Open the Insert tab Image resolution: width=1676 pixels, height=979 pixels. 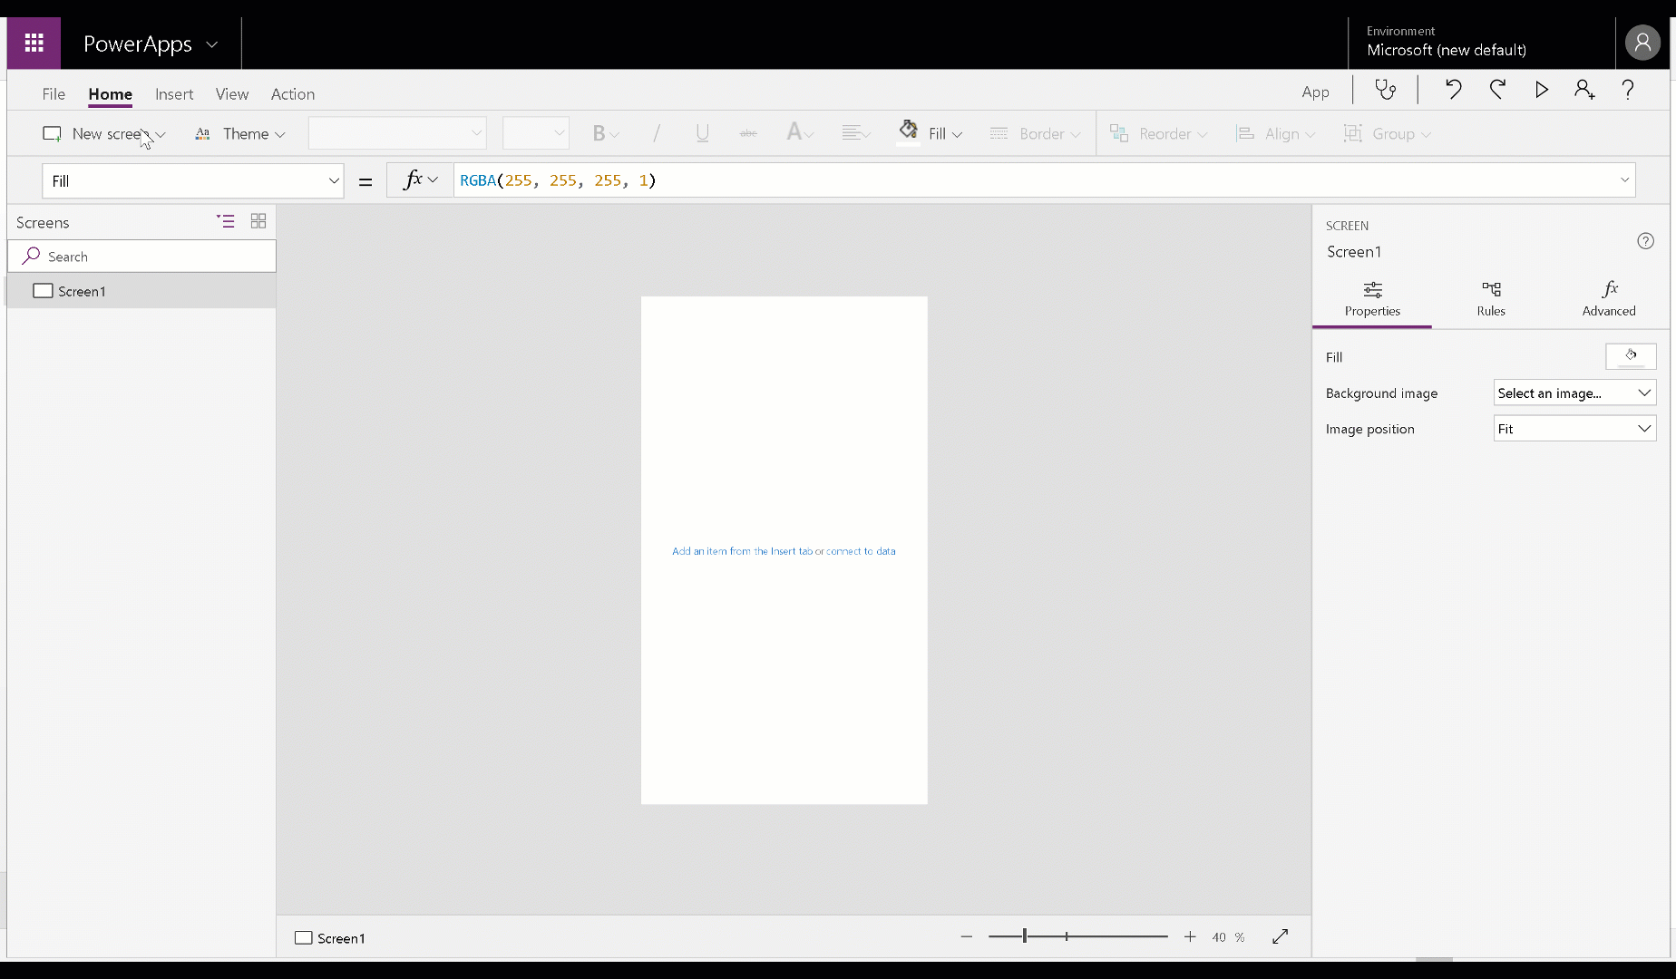coord(173,94)
